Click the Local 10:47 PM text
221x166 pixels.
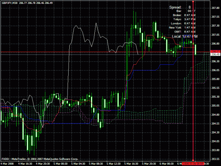click(x=190, y=36)
